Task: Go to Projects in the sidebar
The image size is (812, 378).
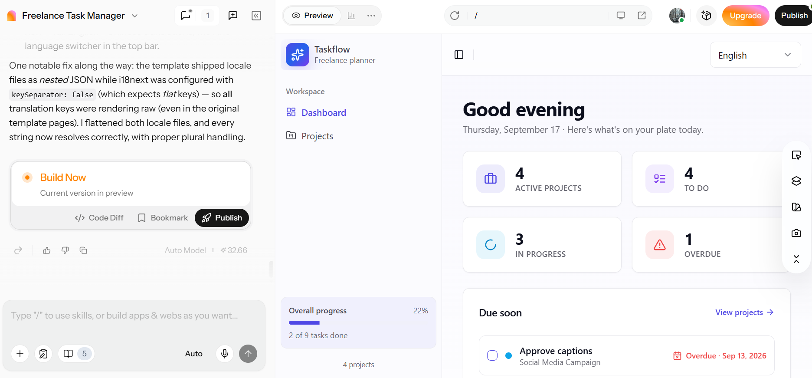Action: point(310,136)
